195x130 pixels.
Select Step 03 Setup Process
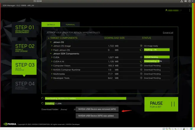(x=24, y=67)
